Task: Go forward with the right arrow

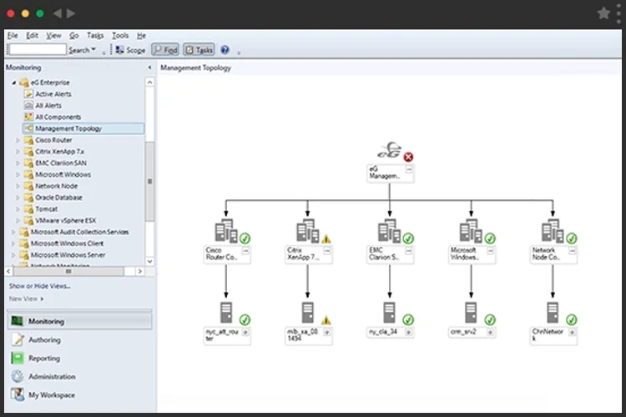Action: [71, 13]
